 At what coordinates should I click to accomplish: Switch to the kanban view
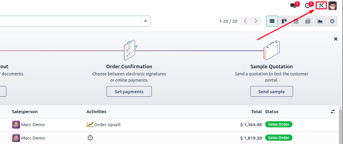284,21
